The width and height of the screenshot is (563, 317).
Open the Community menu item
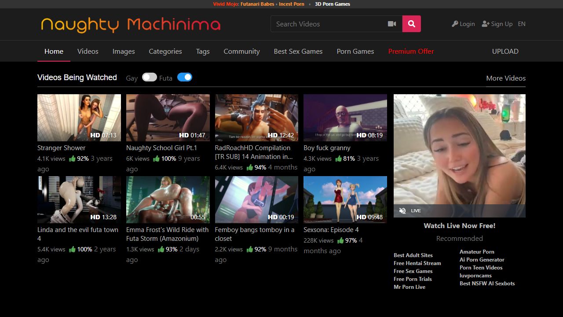(x=241, y=51)
